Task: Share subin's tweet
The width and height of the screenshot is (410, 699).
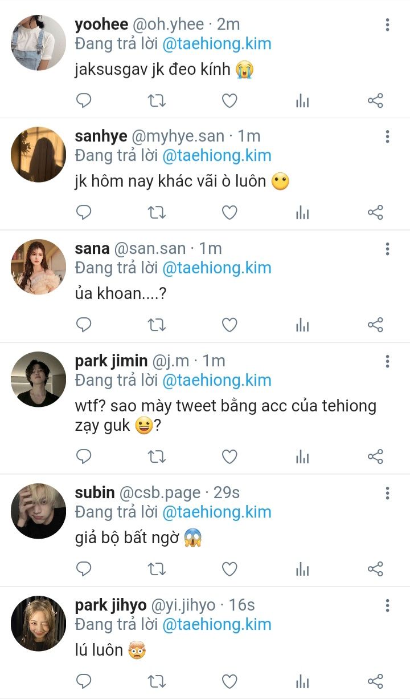Action: point(375,569)
